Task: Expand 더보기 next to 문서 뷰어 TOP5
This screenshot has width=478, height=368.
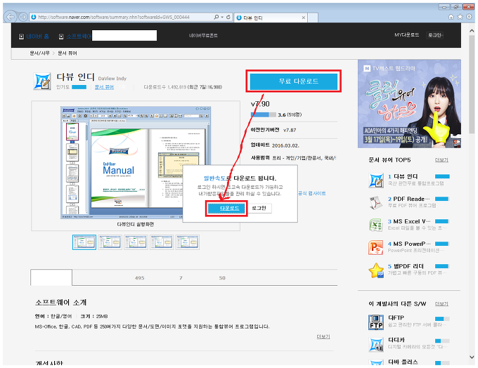Action: pyautogui.click(x=441, y=160)
